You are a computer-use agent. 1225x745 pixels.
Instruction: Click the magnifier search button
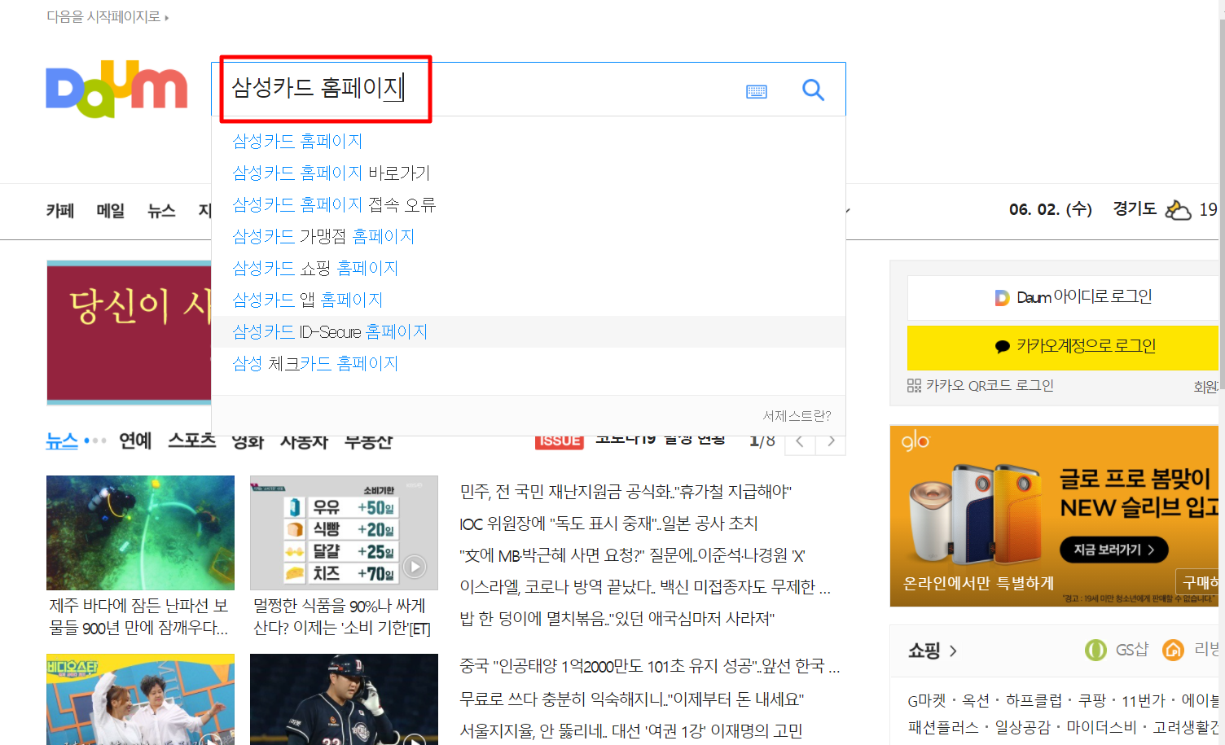tap(813, 90)
